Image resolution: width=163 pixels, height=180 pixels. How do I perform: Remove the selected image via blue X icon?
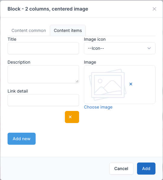pyautogui.click(x=131, y=84)
